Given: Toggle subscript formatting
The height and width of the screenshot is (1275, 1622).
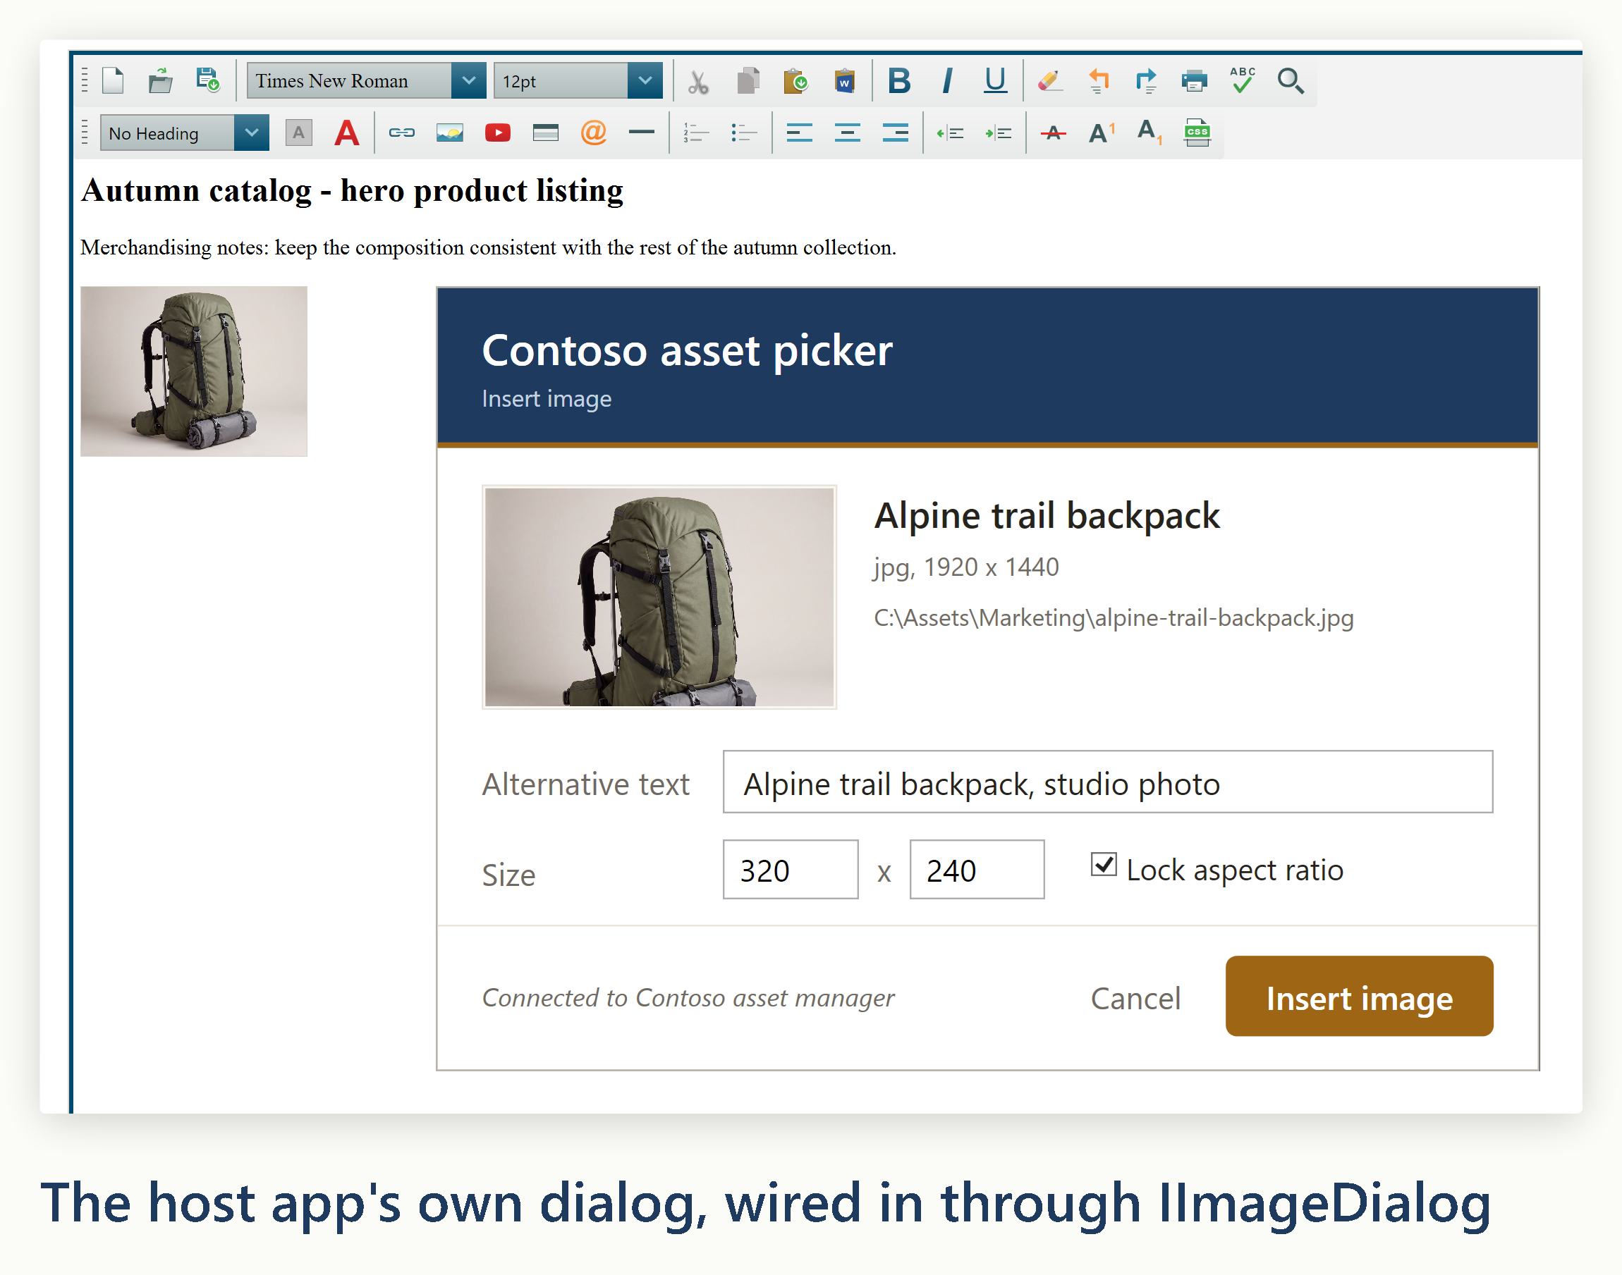Looking at the screenshot, I should 1150,133.
